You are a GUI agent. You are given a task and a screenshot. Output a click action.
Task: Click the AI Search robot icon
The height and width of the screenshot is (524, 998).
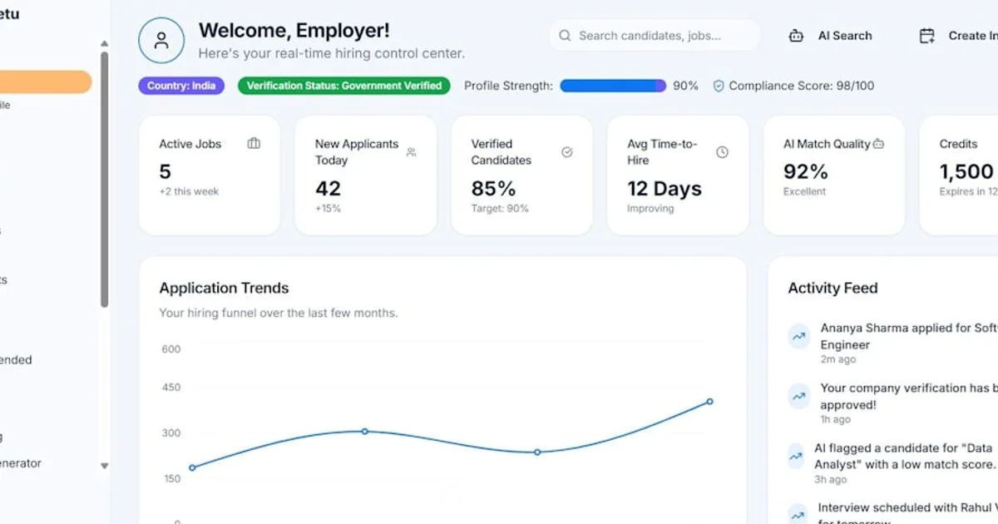(796, 36)
